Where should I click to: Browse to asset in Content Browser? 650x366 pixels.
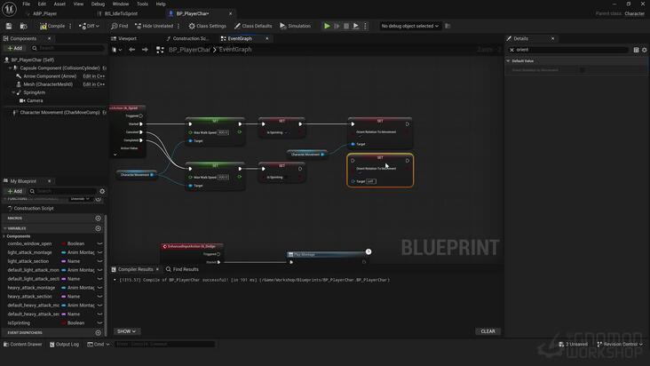pos(24,26)
